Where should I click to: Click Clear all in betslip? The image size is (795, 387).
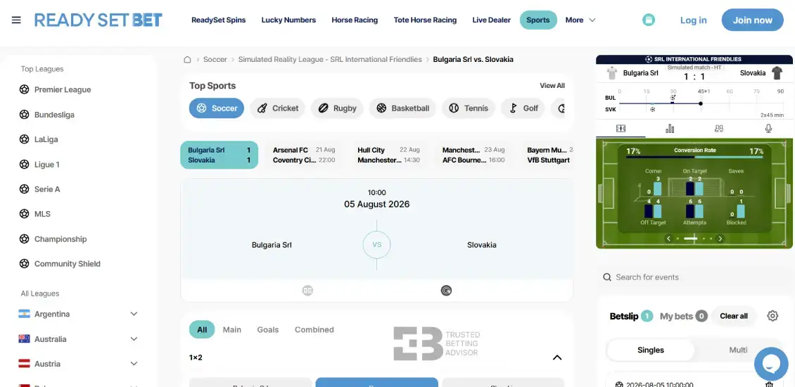click(x=734, y=316)
